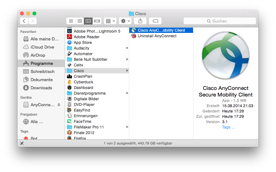Select the App Store icon
Image resolution: width=276 pixels, height=172 pixels.
[x=69, y=42]
